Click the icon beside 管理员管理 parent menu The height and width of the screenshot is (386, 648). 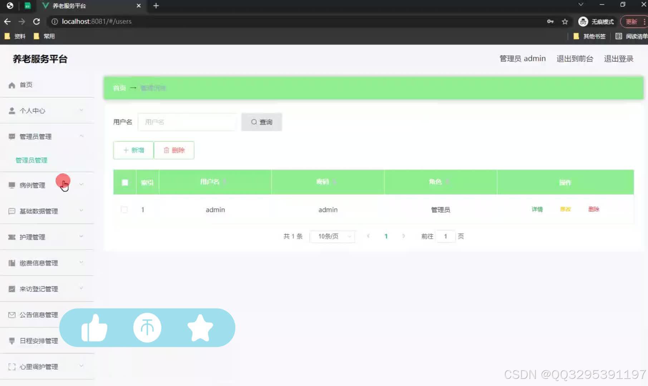click(12, 137)
